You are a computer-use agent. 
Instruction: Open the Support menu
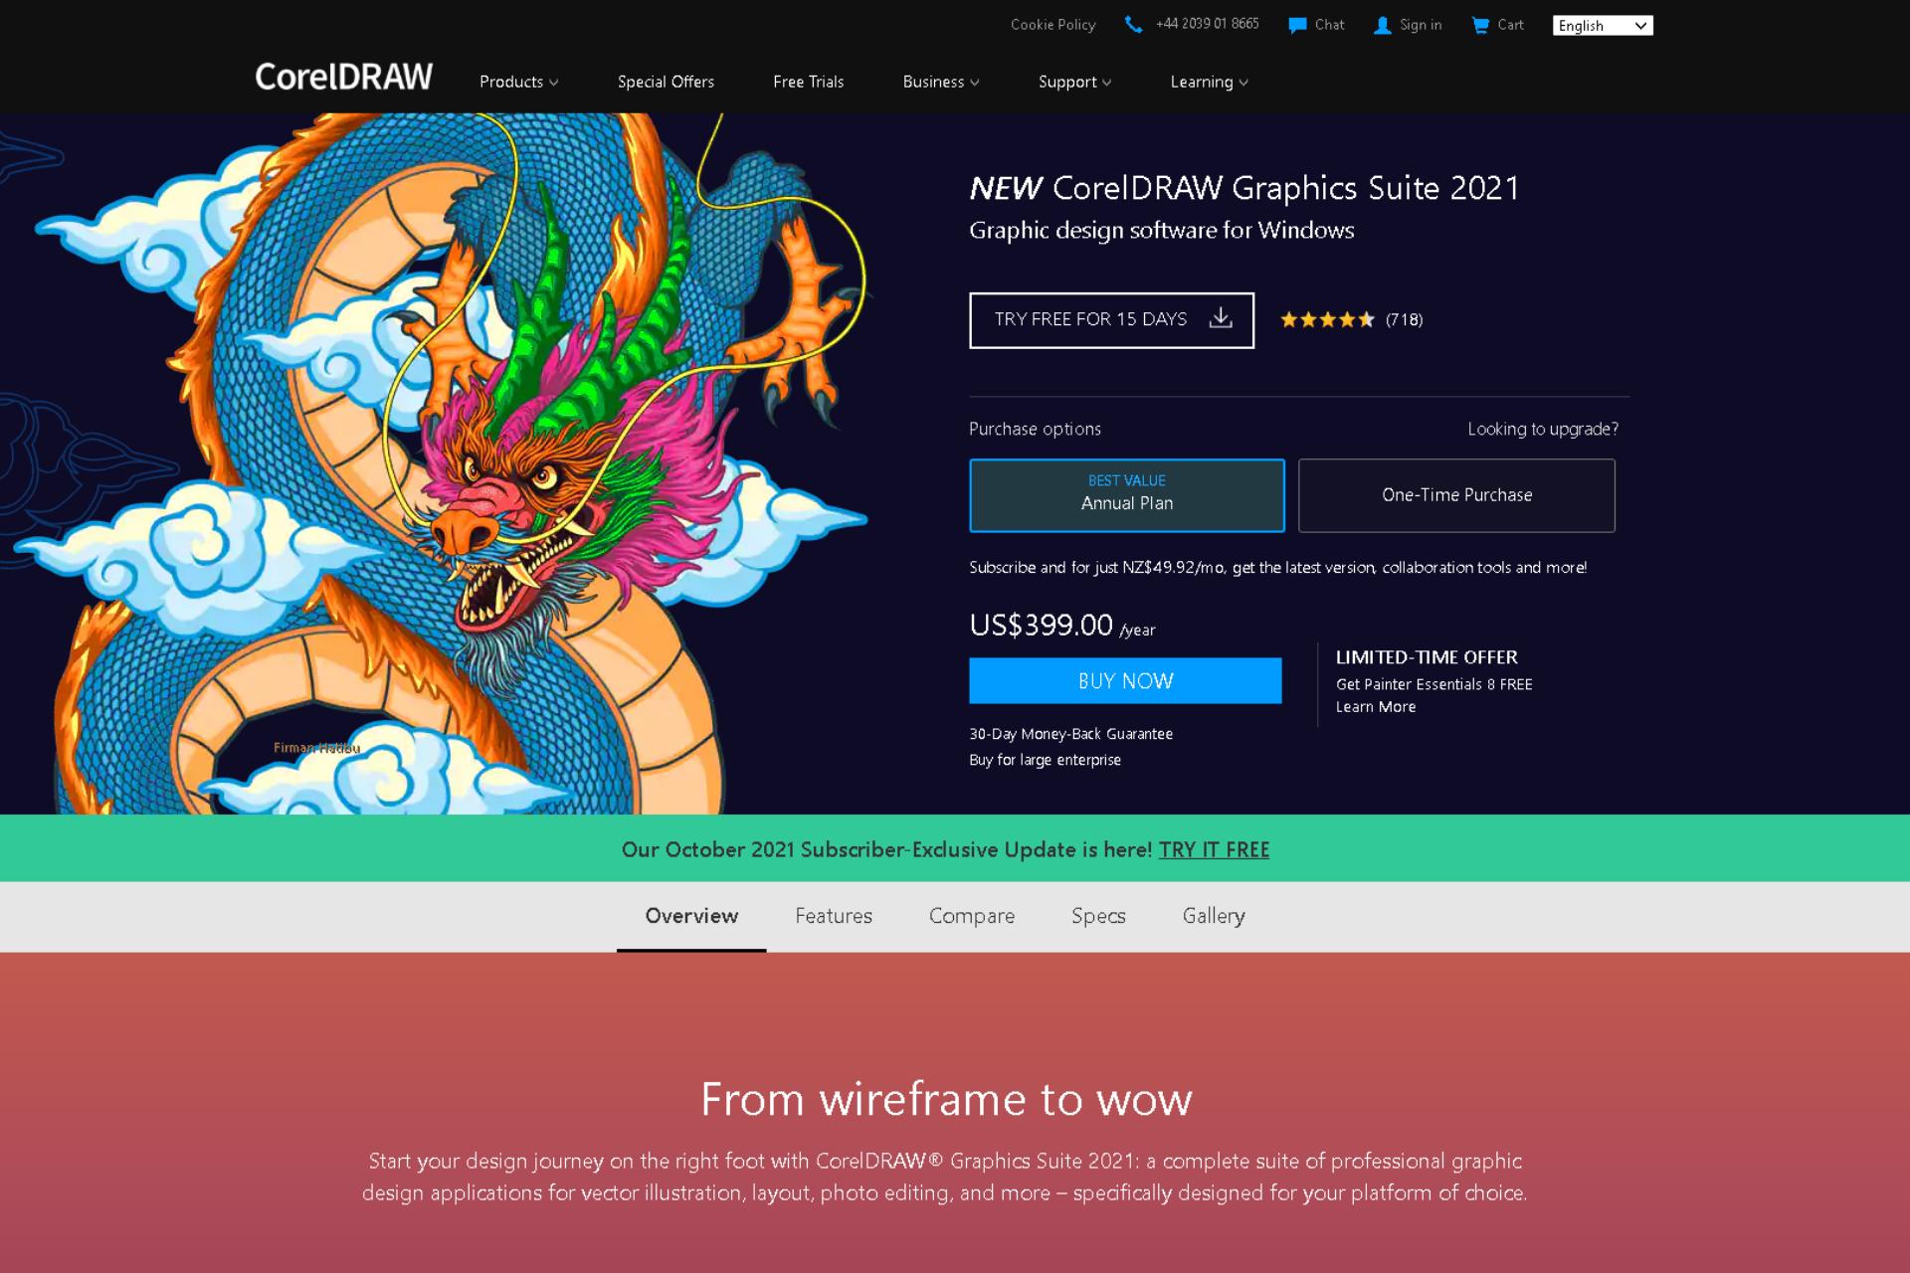[1074, 81]
